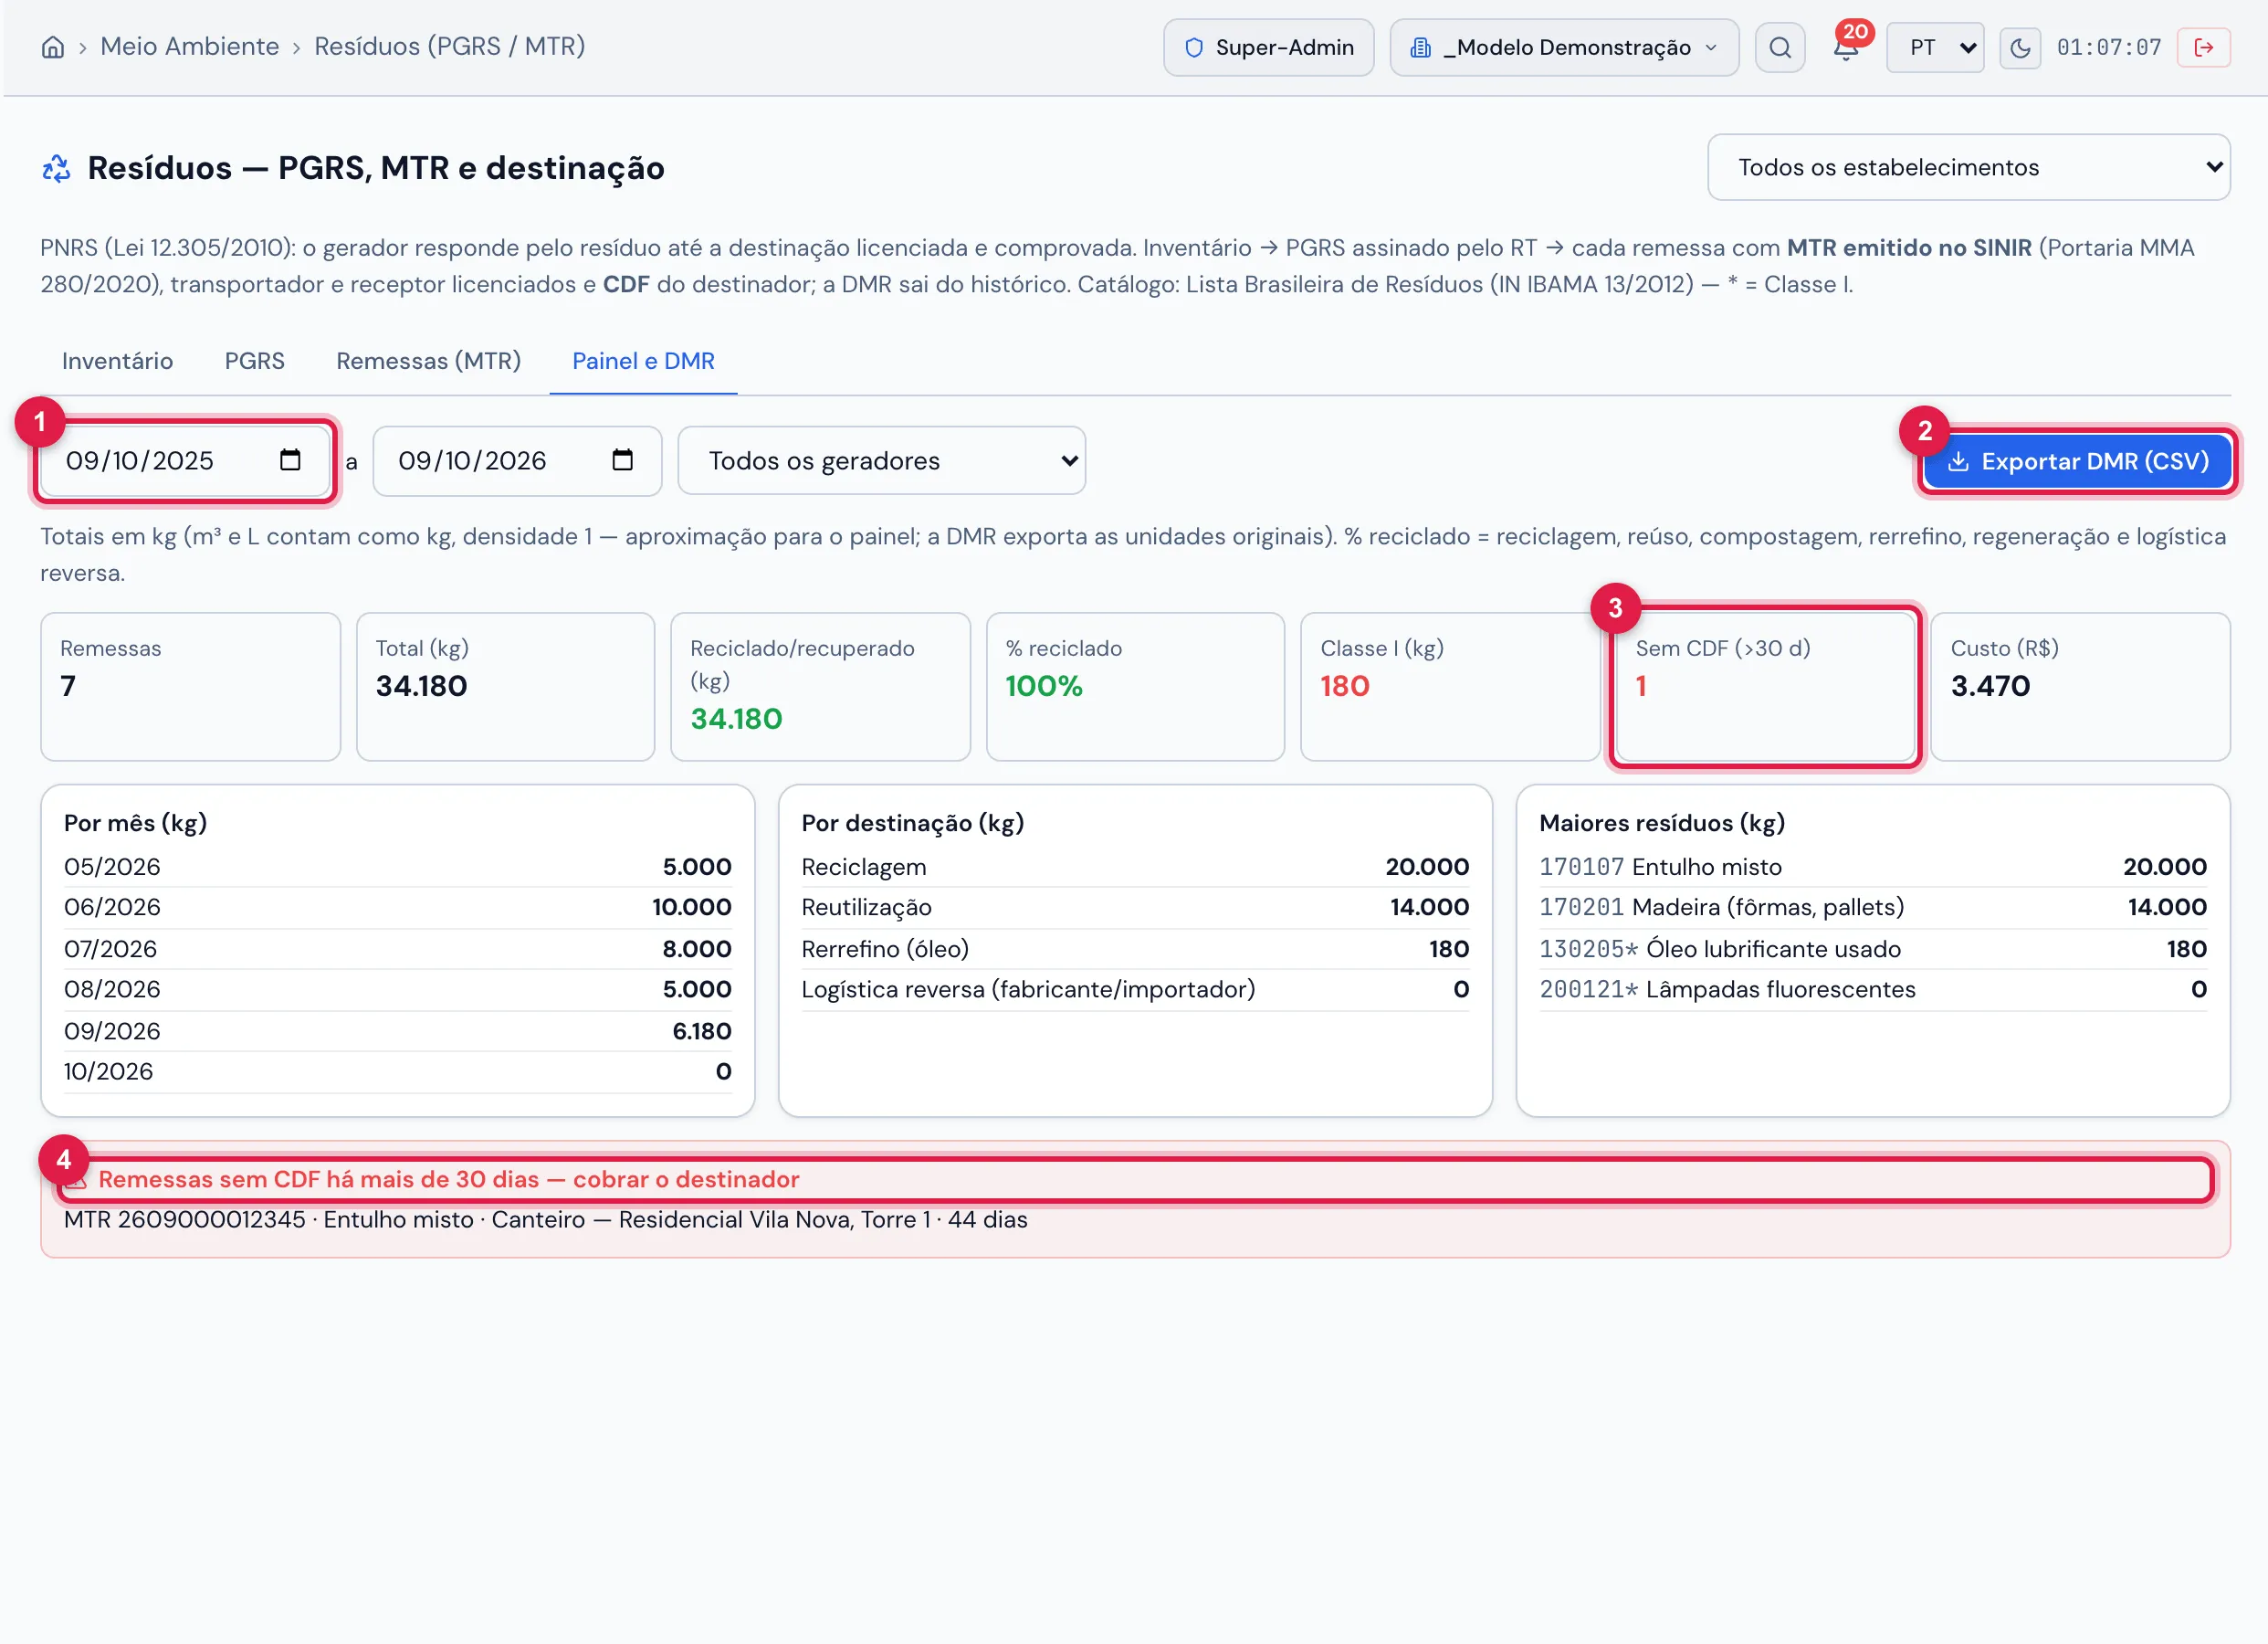Click Exportar DMR (CSV) button
2268x1644 pixels.
pyautogui.click(x=2078, y=461)
